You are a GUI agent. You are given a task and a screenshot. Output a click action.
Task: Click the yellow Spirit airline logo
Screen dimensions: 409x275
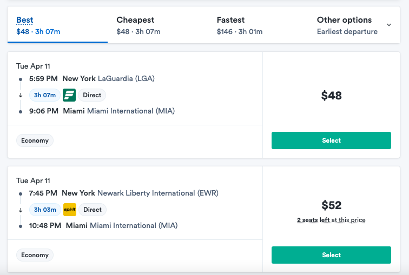point(70,210)
